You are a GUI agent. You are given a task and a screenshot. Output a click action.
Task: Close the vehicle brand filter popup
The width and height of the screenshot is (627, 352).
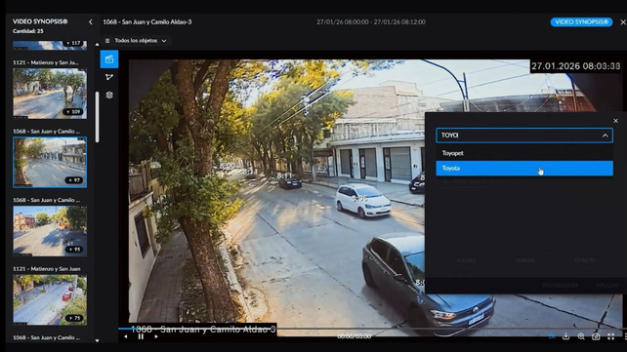(x=615, y=121)
